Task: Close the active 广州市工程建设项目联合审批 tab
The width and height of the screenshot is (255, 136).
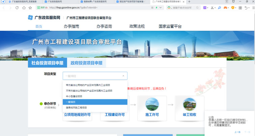Action: point(183,2)
